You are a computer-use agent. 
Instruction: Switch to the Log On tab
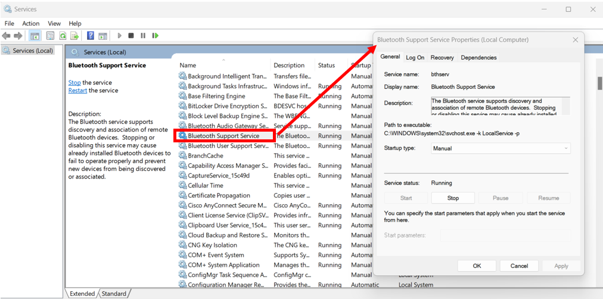click(x=415, y=58)
